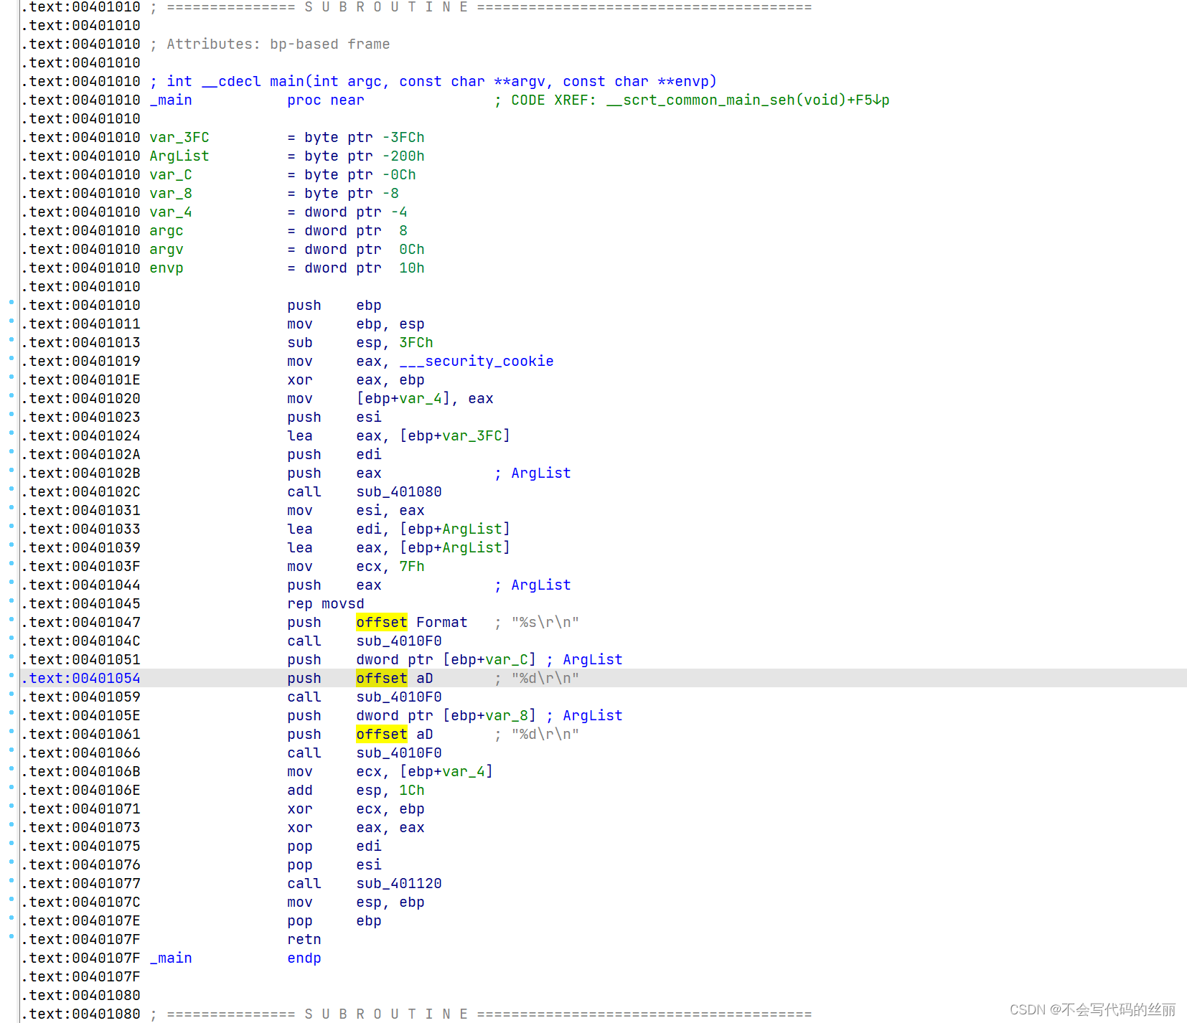Image resolution: width=1187 pixels, height=1023 pixels.
Task: Click 'sub esp, 3FCh' instruction
Action: [x=360, y=342]
